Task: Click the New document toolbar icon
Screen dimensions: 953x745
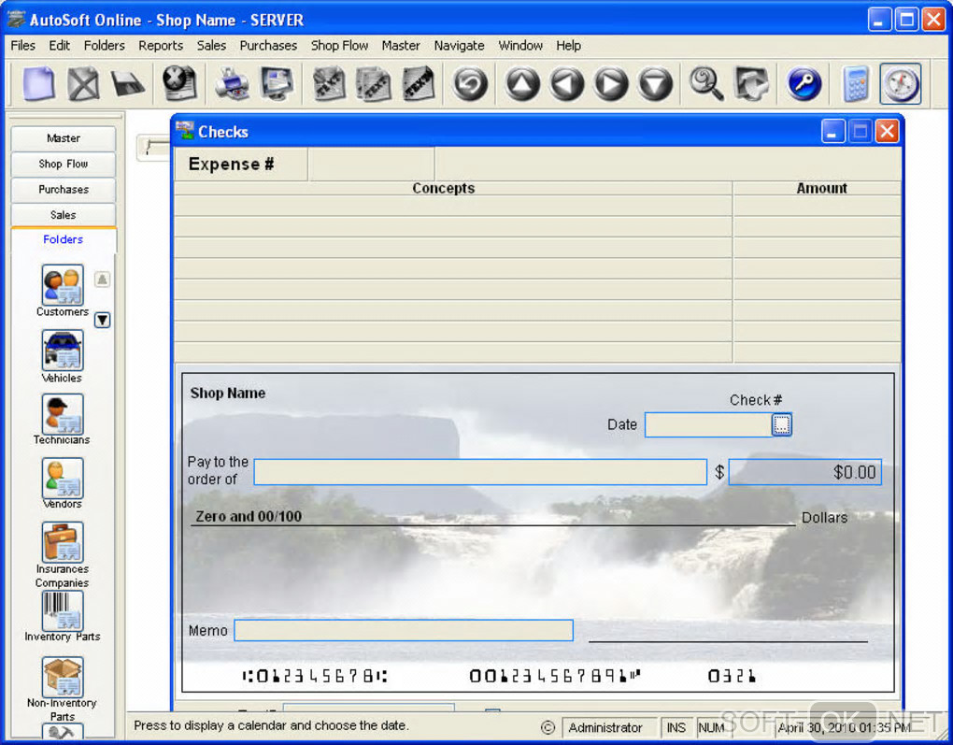Action: coord(39,83)
